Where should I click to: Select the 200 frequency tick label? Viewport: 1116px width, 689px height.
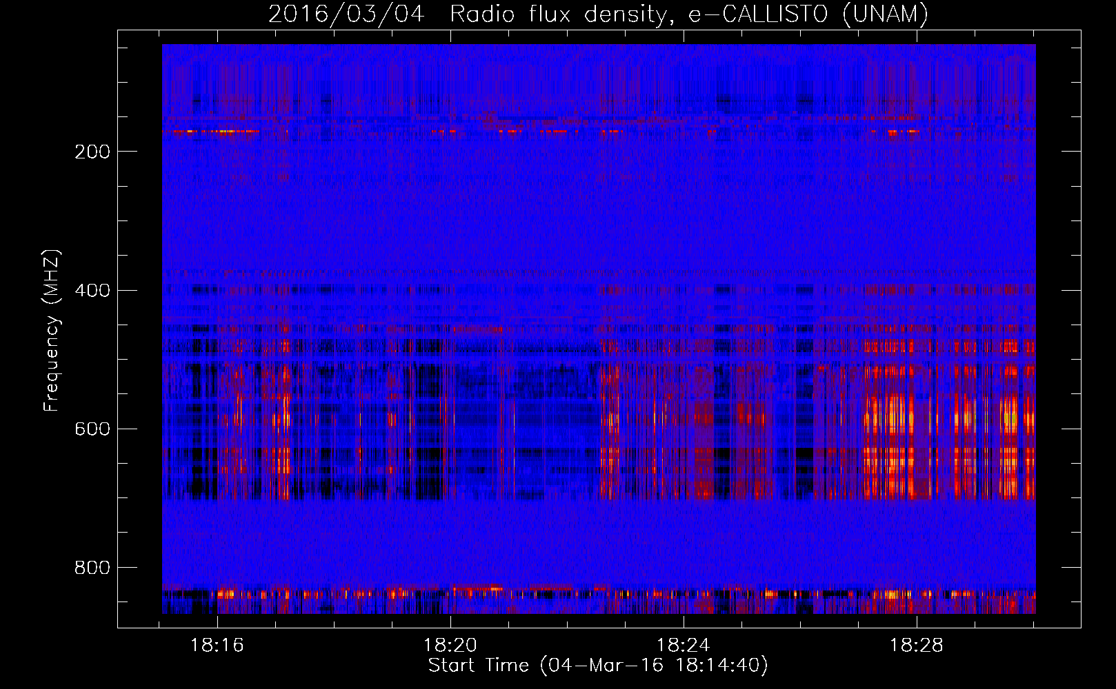coord(92,152)
